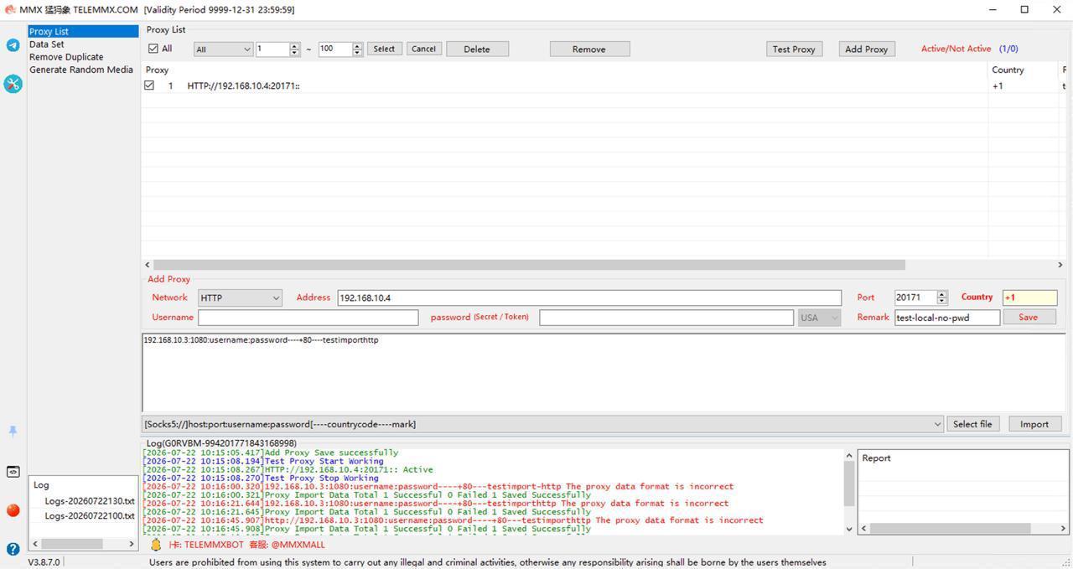Uncheck proxy row 1 checkbox
Screen dimensions: 1073x569
coord(149,85)
